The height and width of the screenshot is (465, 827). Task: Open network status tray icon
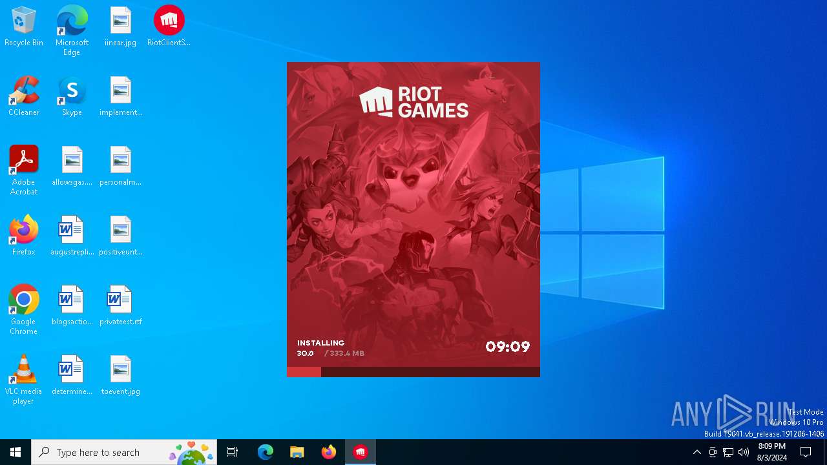coord(728,452)
